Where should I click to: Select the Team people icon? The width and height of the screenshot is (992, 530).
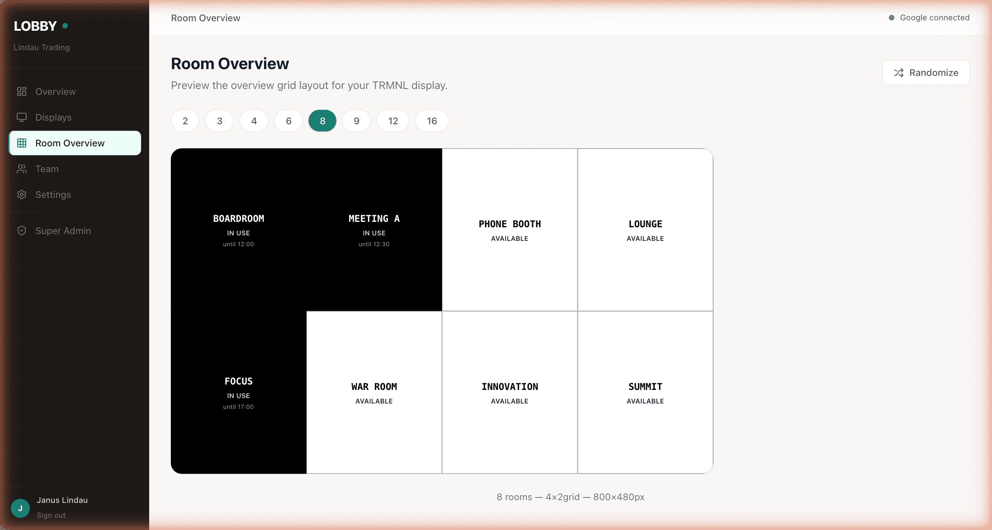[x=22, y=169]
